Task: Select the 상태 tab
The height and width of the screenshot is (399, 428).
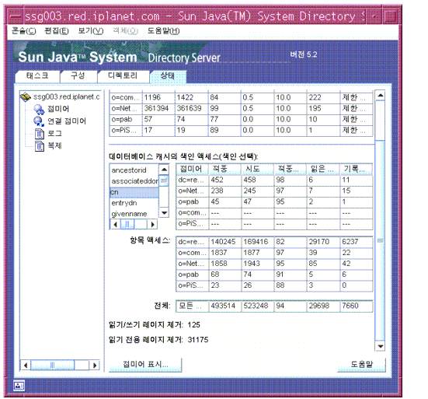Action: (x=168, y=76)
